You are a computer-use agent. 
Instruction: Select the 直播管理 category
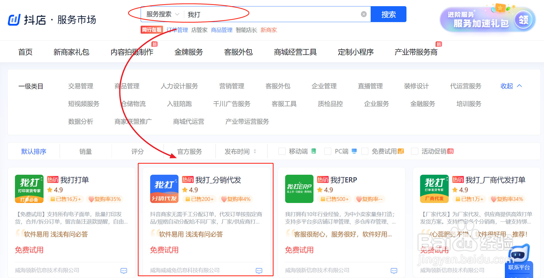(x=370, y=86)
